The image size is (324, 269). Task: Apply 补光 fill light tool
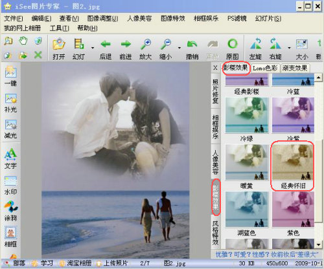(10, 103)
